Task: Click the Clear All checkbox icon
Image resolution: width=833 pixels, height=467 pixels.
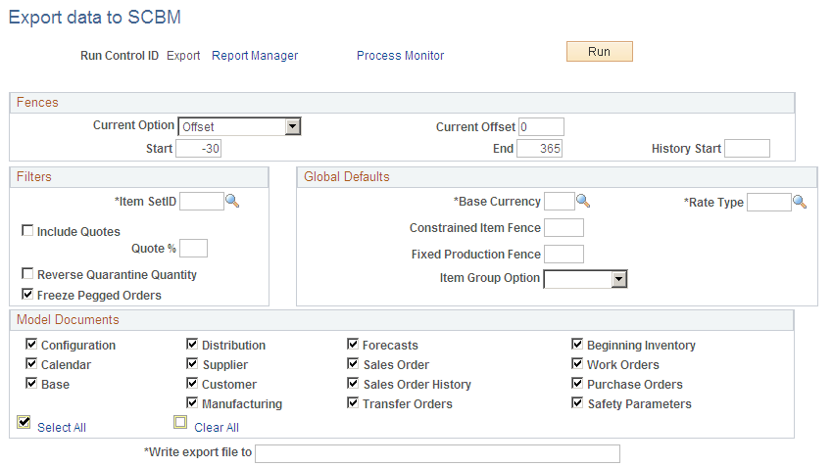Action: tap(180, 422)
